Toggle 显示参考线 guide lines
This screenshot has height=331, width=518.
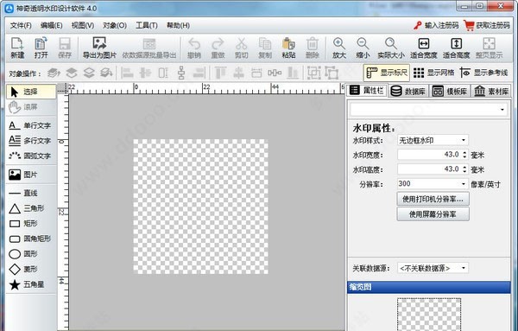point(483,73)
